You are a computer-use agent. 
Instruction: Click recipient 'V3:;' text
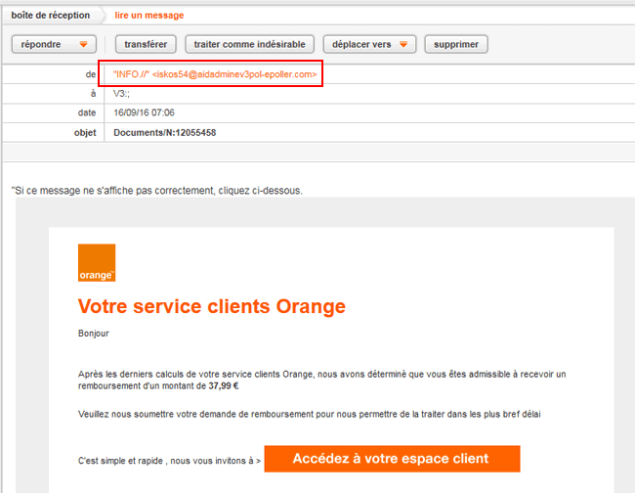[121, 94]
